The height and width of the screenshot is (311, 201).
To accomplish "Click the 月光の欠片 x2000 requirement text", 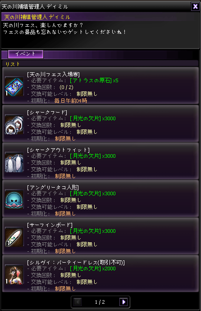I will point(93,269).
